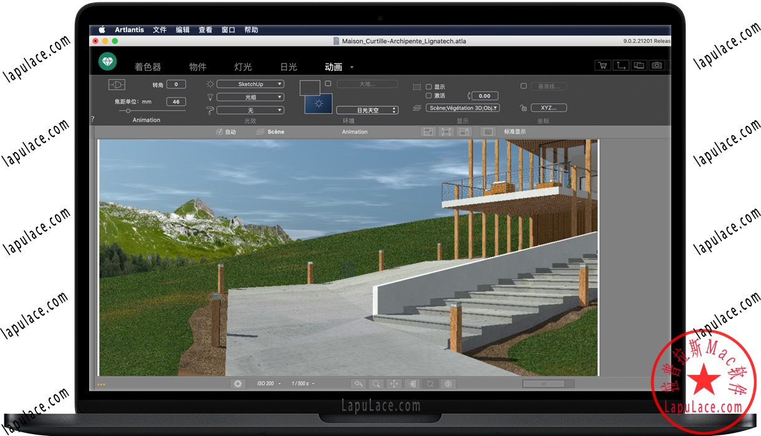
Task: Toggle the 激活 checkbox
Action: point(429,96)
